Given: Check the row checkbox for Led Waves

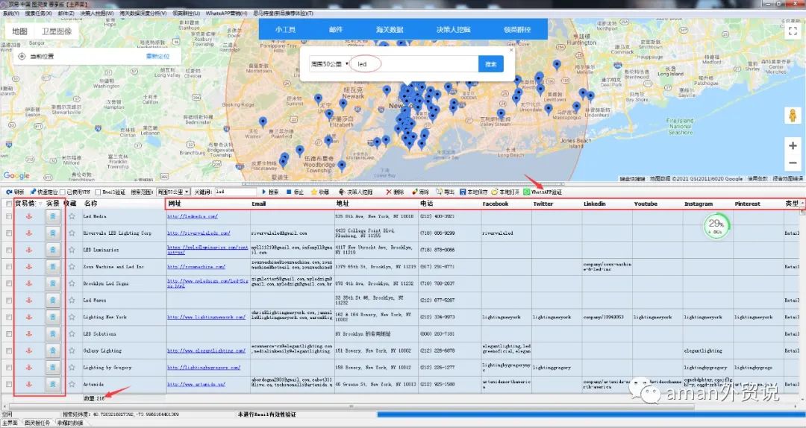Looking at the screenshot, I should [9, 300].
